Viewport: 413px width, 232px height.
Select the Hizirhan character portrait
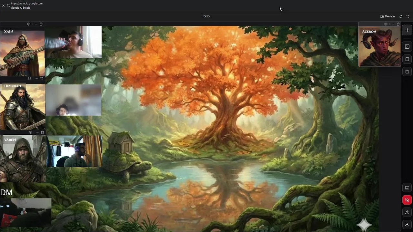(x=23, y=107)
